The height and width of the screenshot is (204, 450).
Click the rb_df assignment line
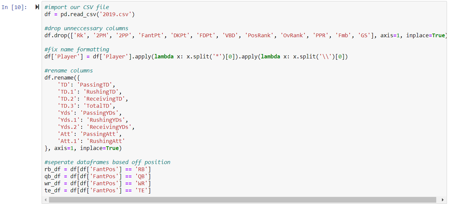click(98, 169)
